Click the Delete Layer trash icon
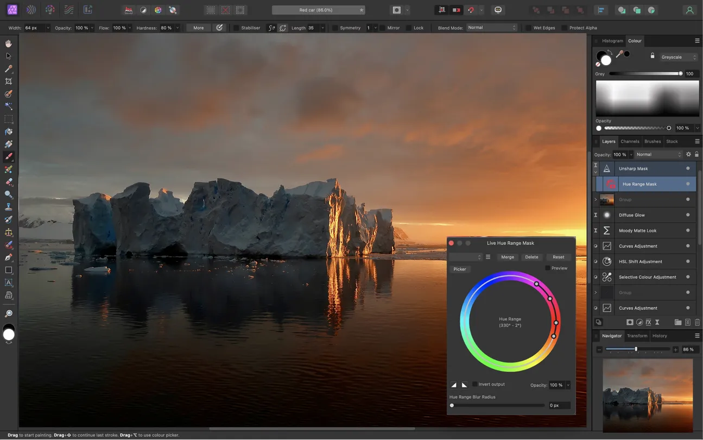 pos(697,322)
